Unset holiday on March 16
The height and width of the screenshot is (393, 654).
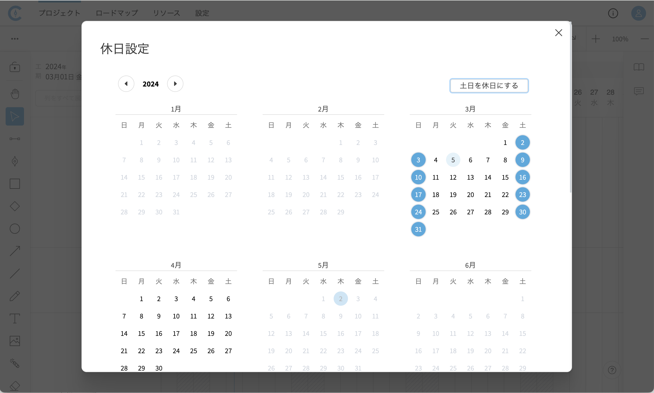pos(522,177)
